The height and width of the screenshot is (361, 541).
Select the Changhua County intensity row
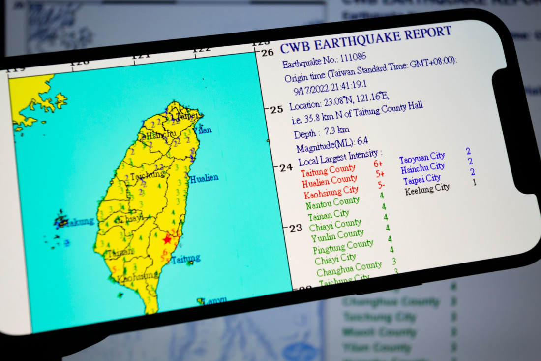click(356, 267)
